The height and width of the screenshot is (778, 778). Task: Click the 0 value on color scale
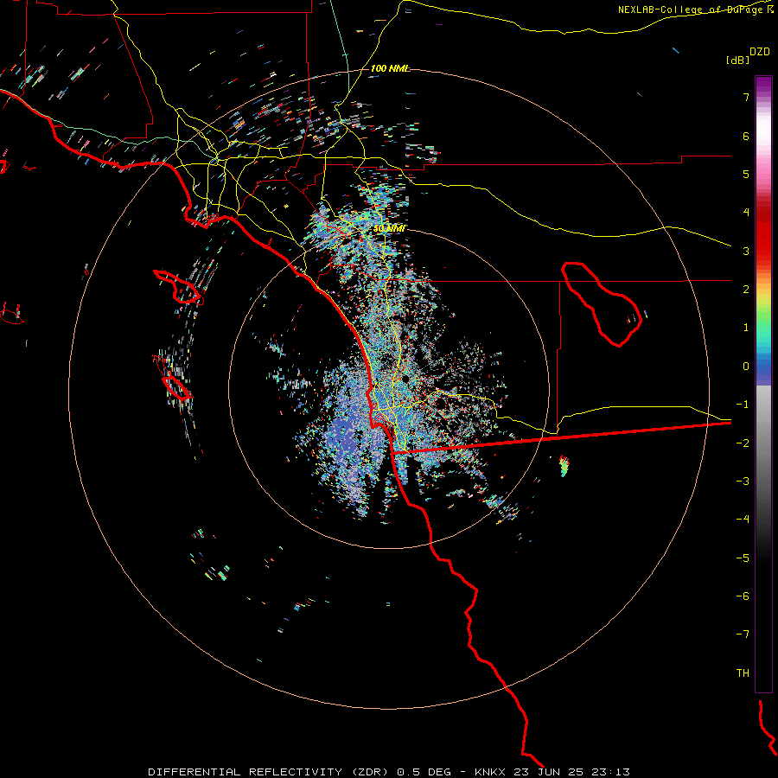746,367
